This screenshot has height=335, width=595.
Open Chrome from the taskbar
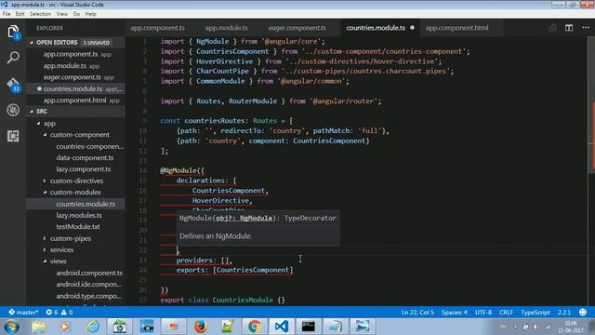[x=255, y=327]
